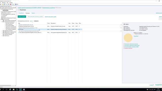Collapse Агент администрирования group arrow
This screenshot has width=162, height=91.
point(121,31)
